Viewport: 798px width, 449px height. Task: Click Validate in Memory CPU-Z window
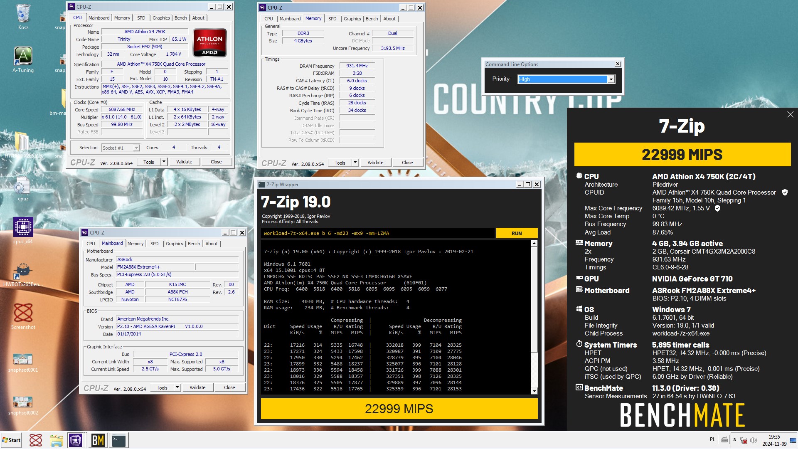375,163
